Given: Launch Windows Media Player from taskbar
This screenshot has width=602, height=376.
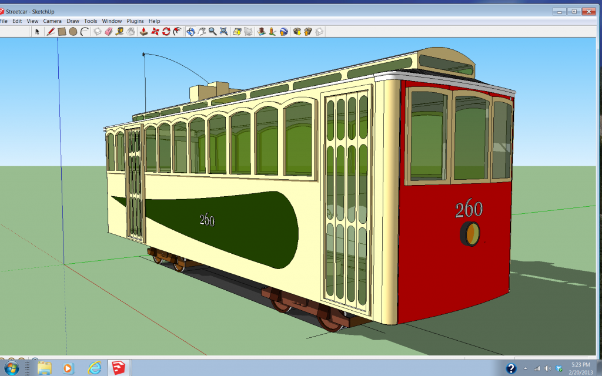Looking at the screenshot, I should (68, 369).
